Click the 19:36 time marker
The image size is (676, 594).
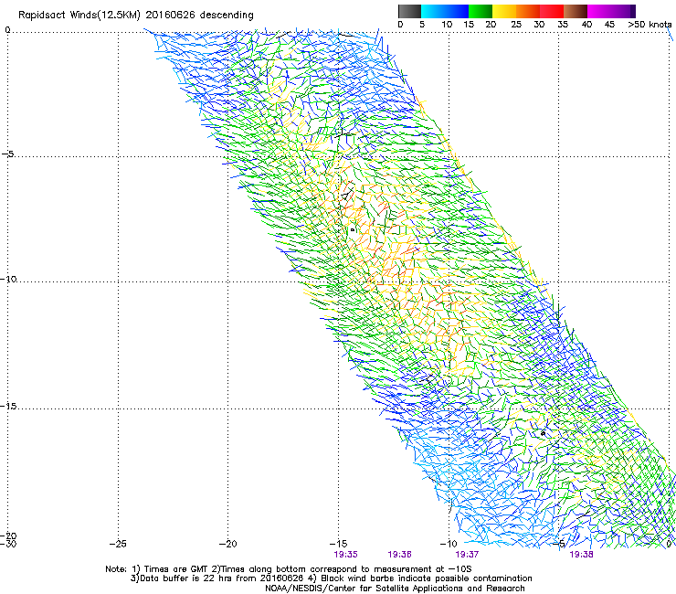399,555
